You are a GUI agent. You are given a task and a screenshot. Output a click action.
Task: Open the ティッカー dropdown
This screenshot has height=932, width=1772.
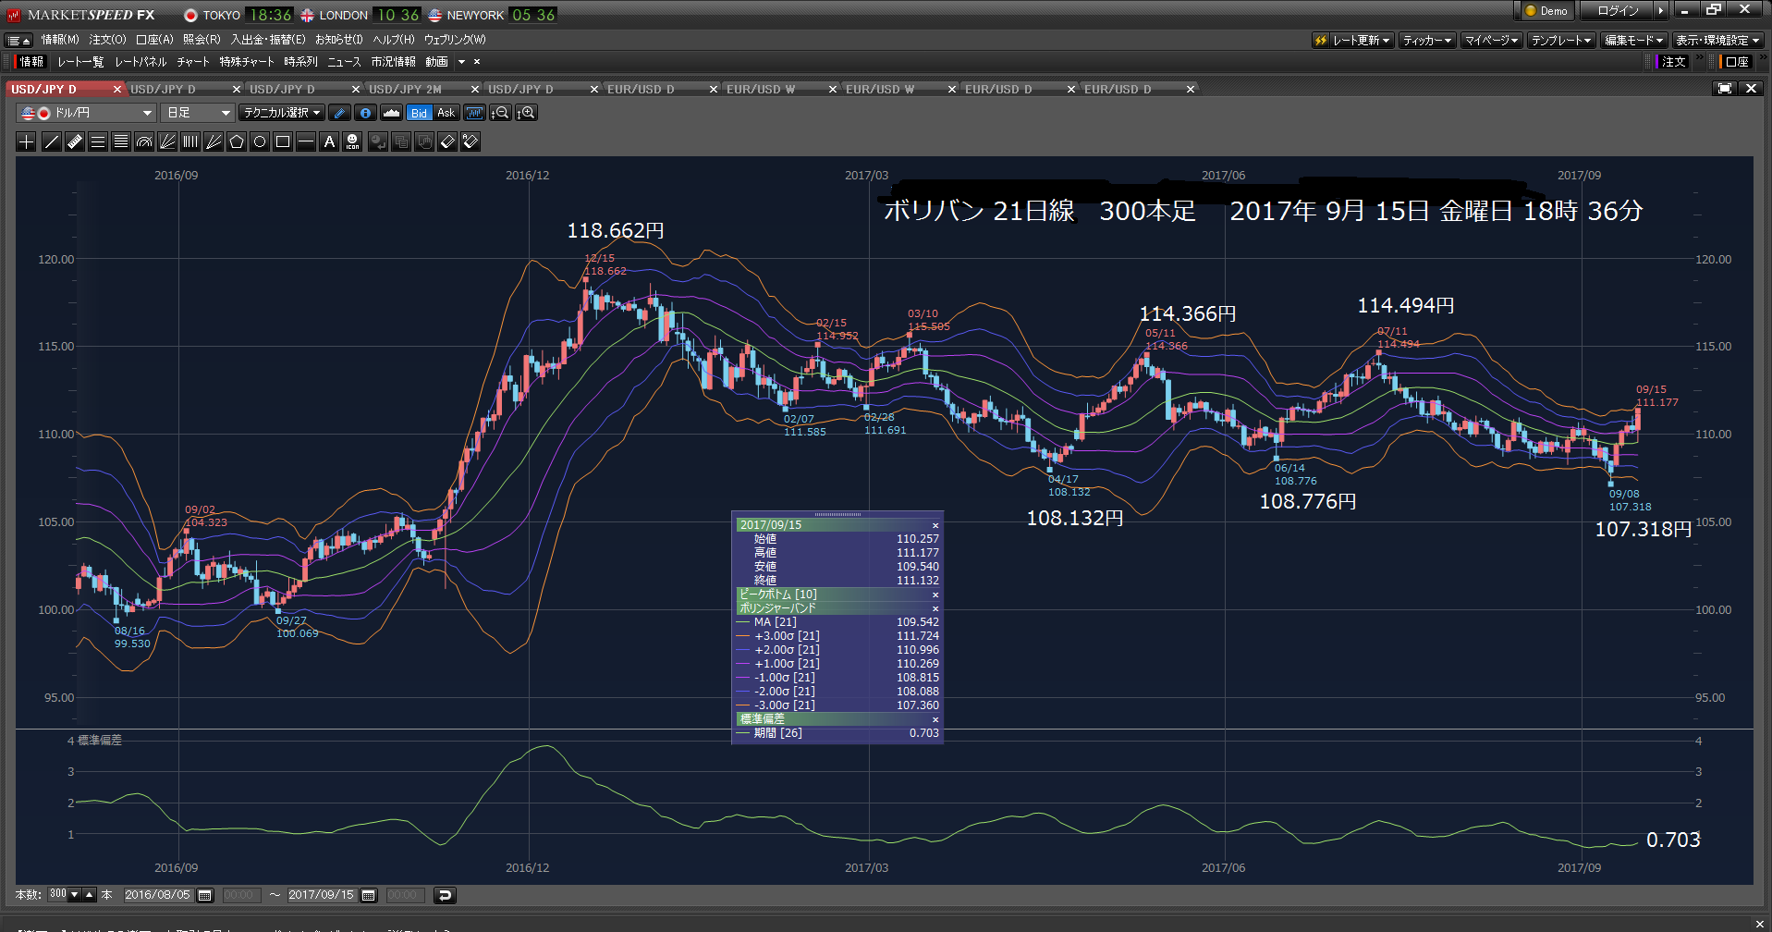pyautogui.click(x=1427, y=41)
